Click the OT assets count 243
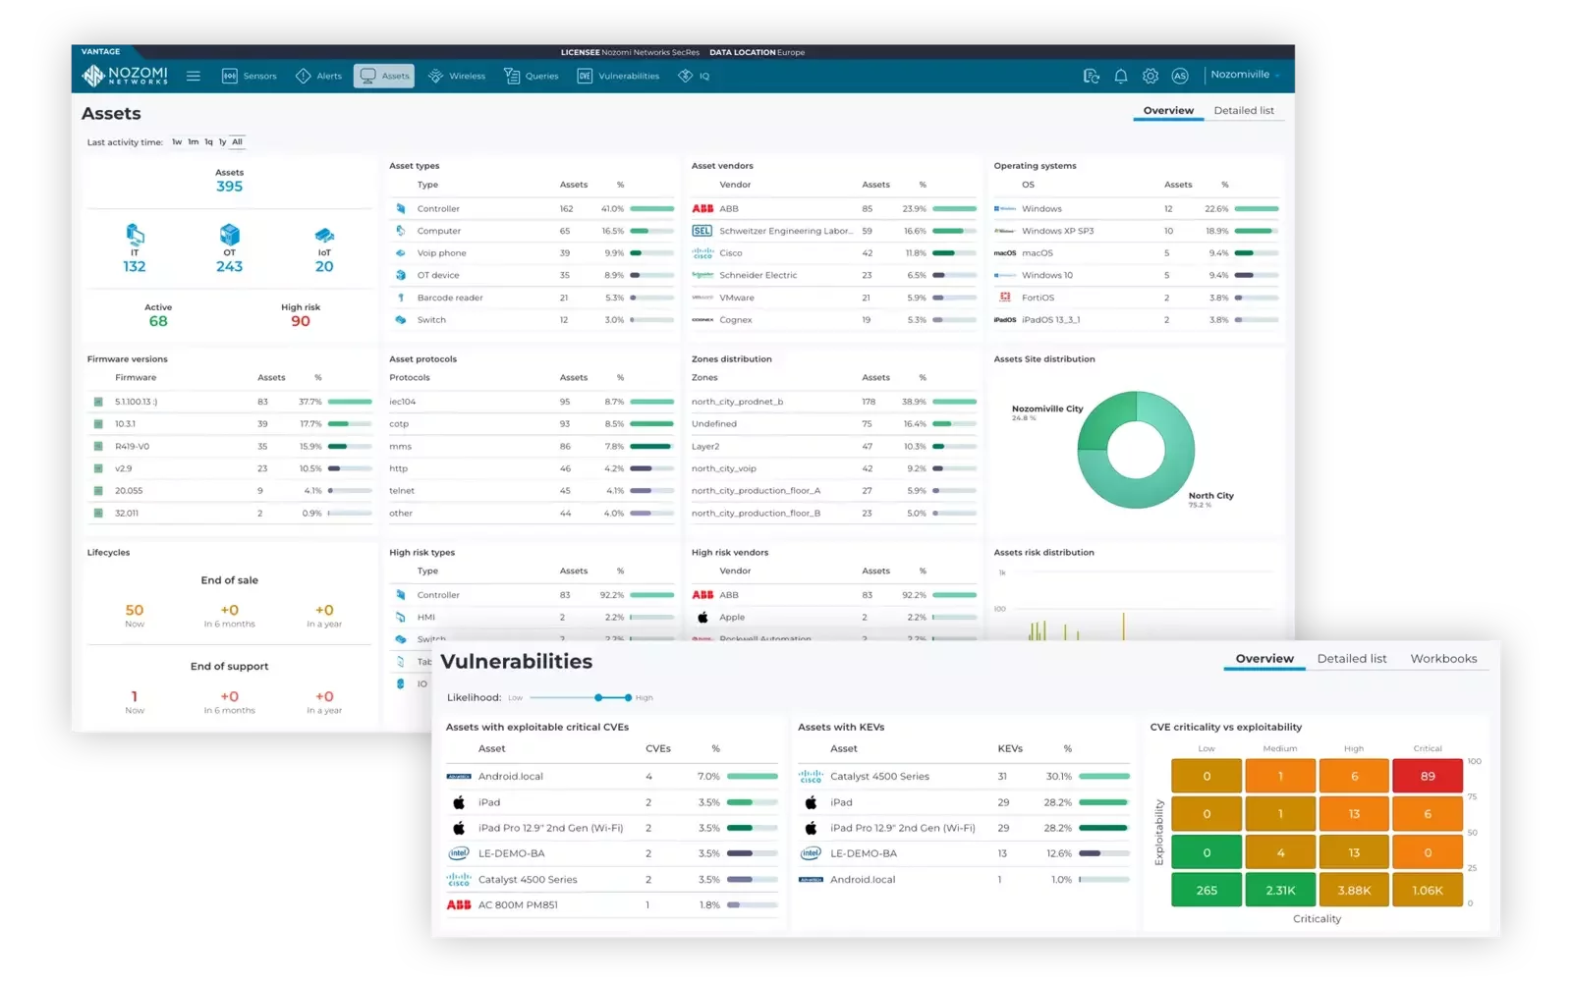Viewport: 1572px width, 982px height. point(229,266)
